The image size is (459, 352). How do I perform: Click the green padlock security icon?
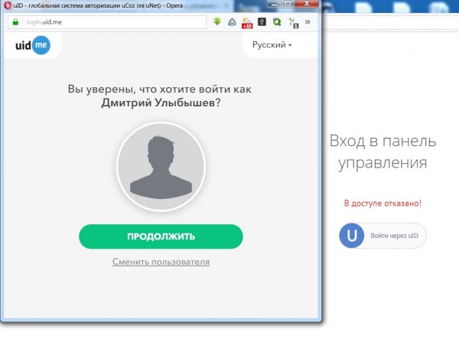click(x=15, y=22)
